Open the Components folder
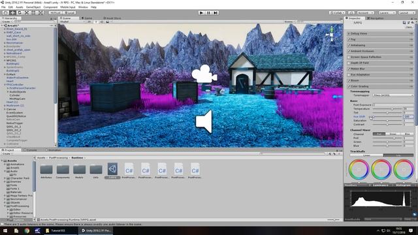 coord(63,170)
